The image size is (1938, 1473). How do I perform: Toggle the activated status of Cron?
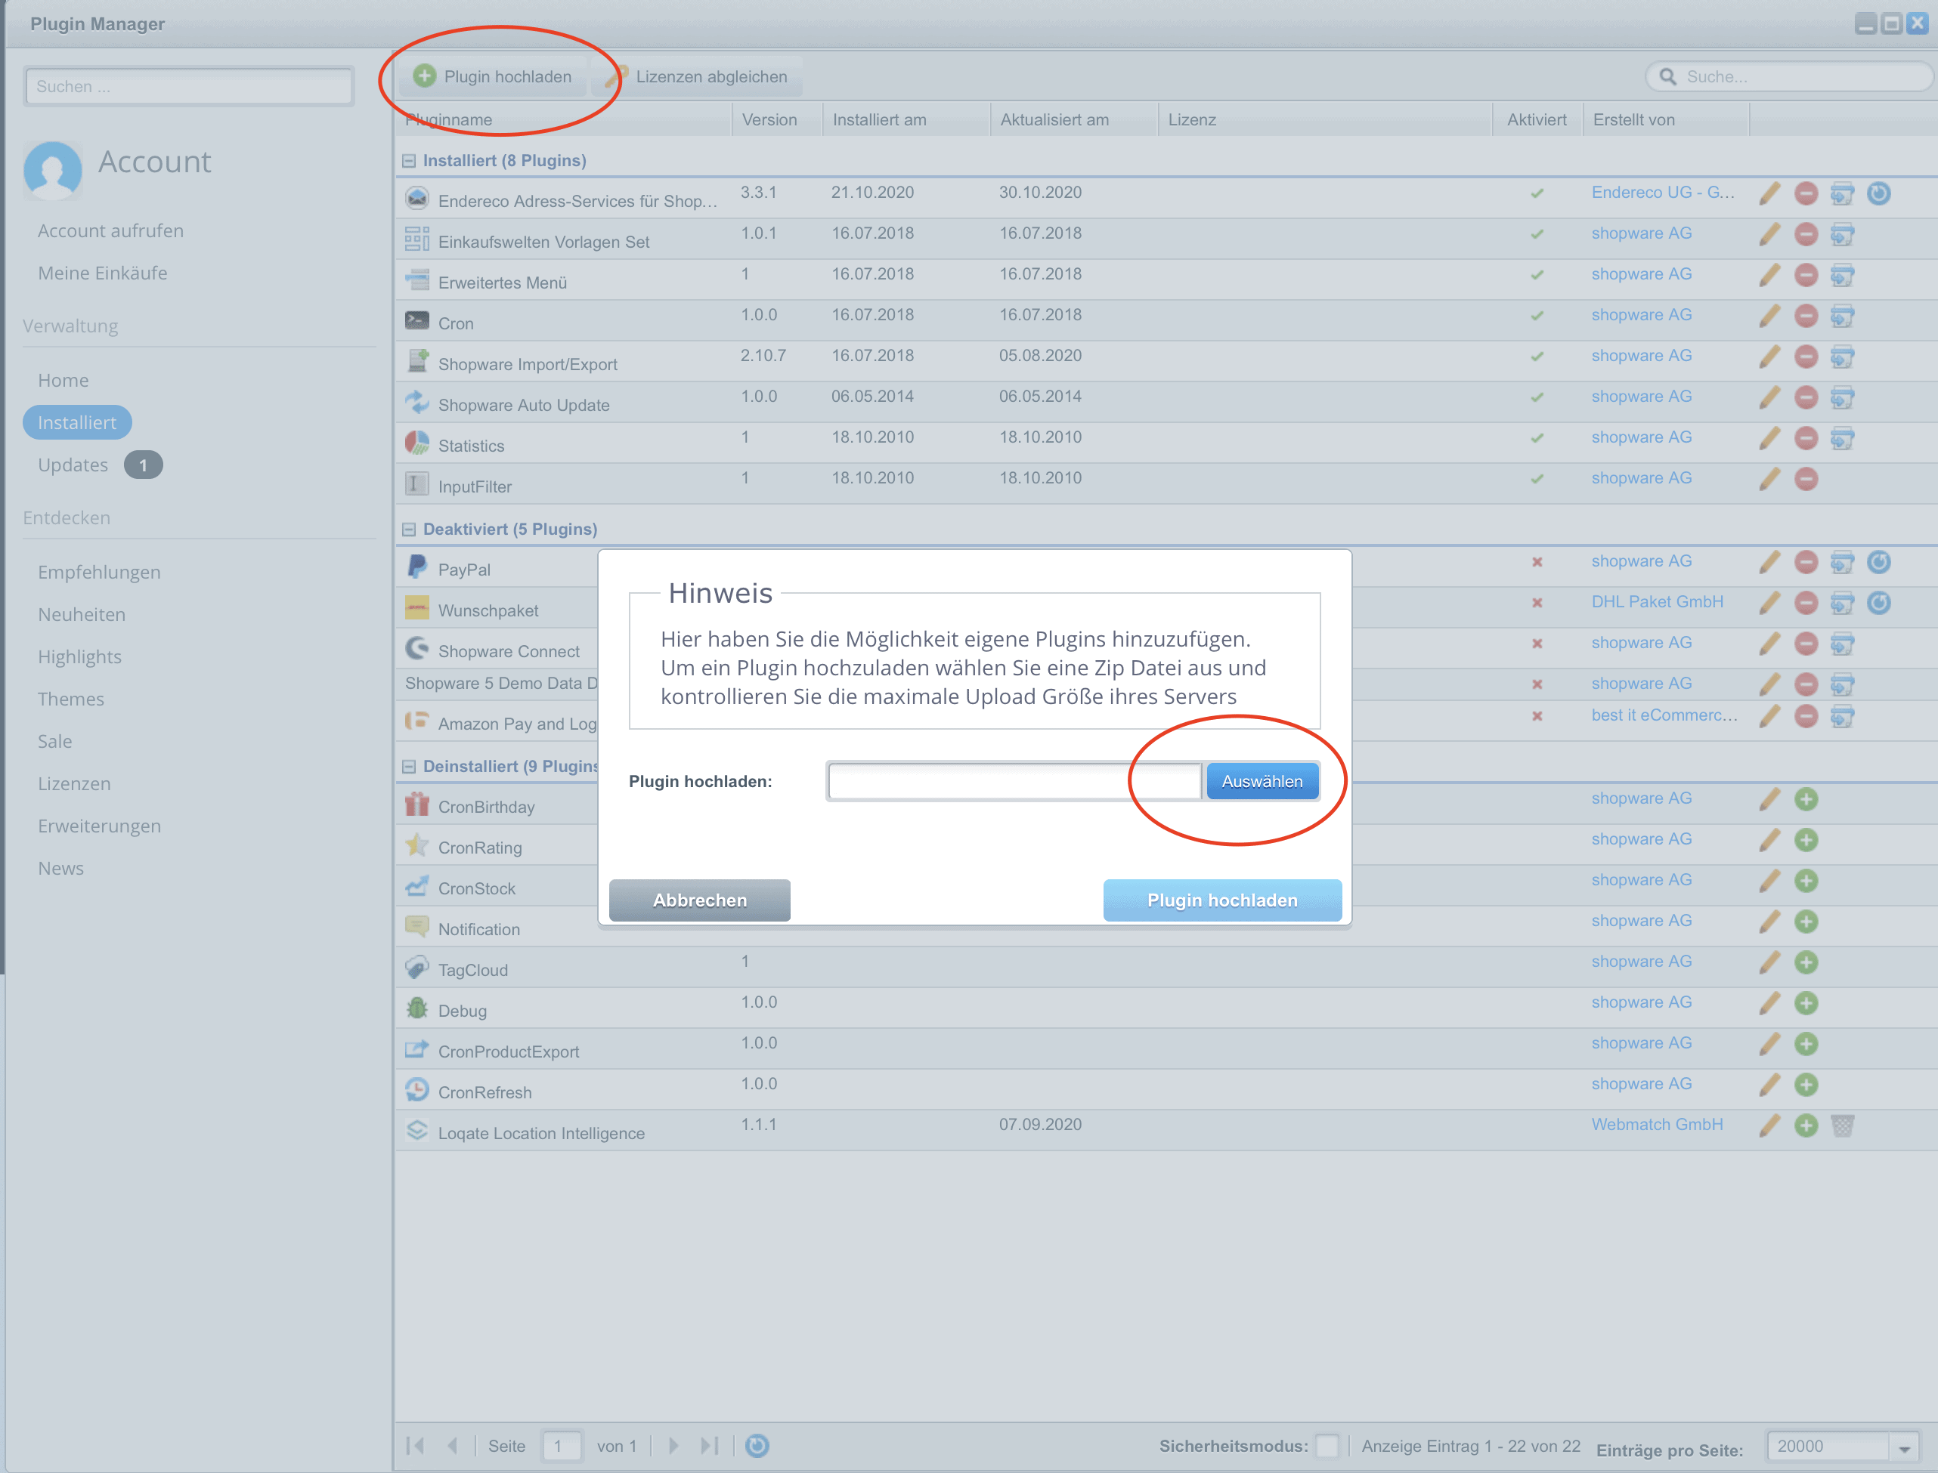1537,316
